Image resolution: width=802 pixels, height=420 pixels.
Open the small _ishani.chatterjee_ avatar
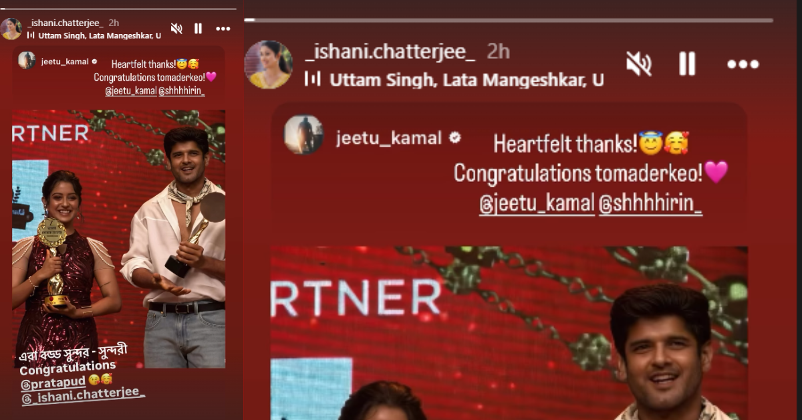click(x=11, y=28)
